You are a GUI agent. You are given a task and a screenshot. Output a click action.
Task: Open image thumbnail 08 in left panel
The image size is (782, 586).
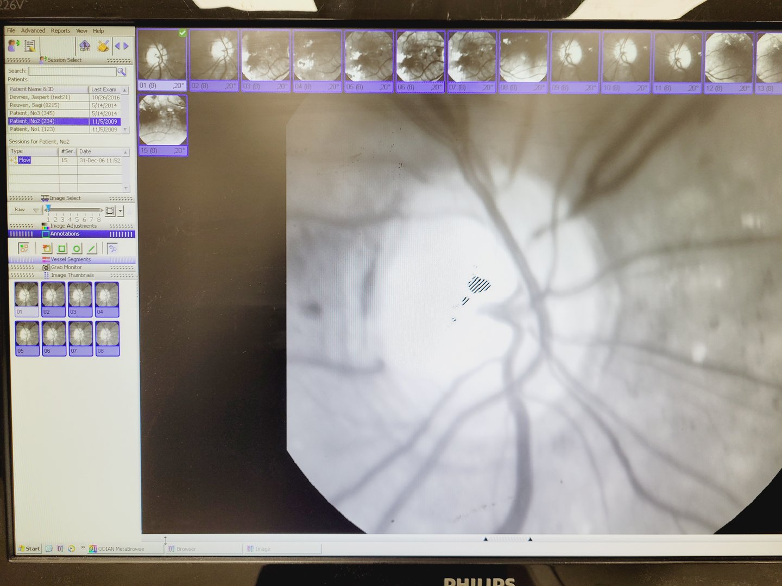(x=108, y=338)
